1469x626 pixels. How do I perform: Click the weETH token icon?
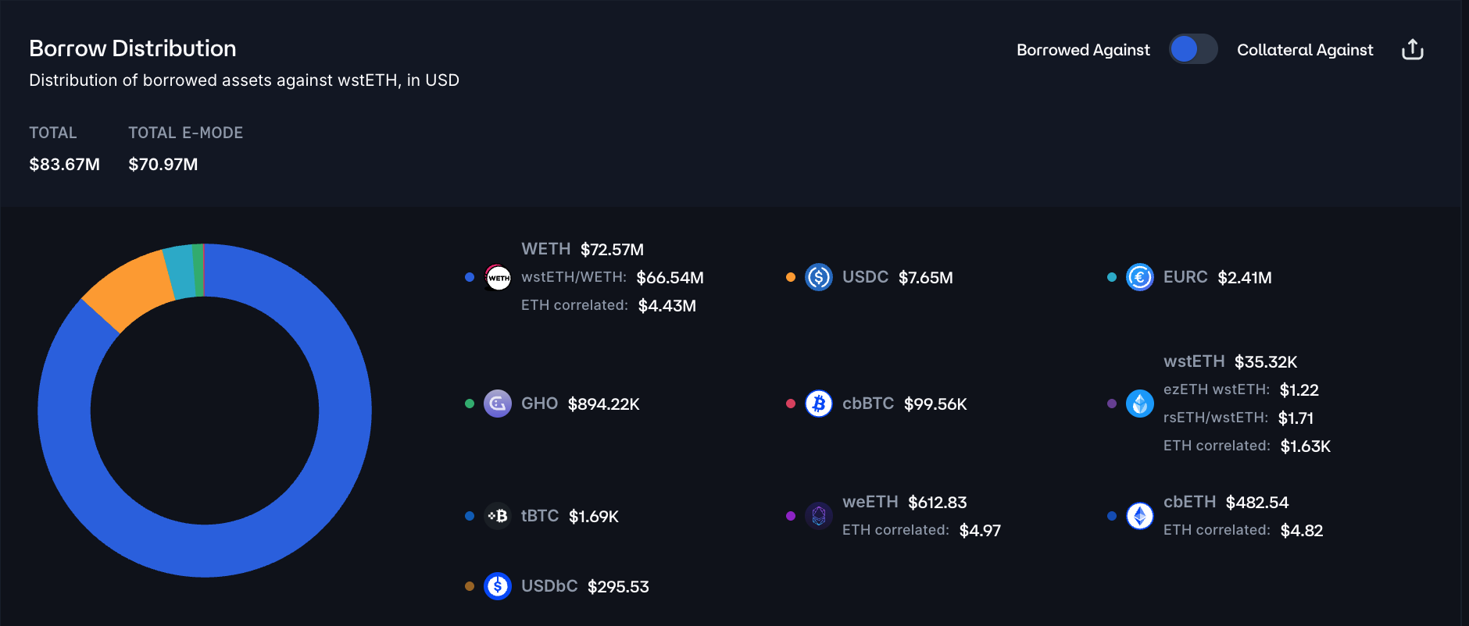(818, 516)
